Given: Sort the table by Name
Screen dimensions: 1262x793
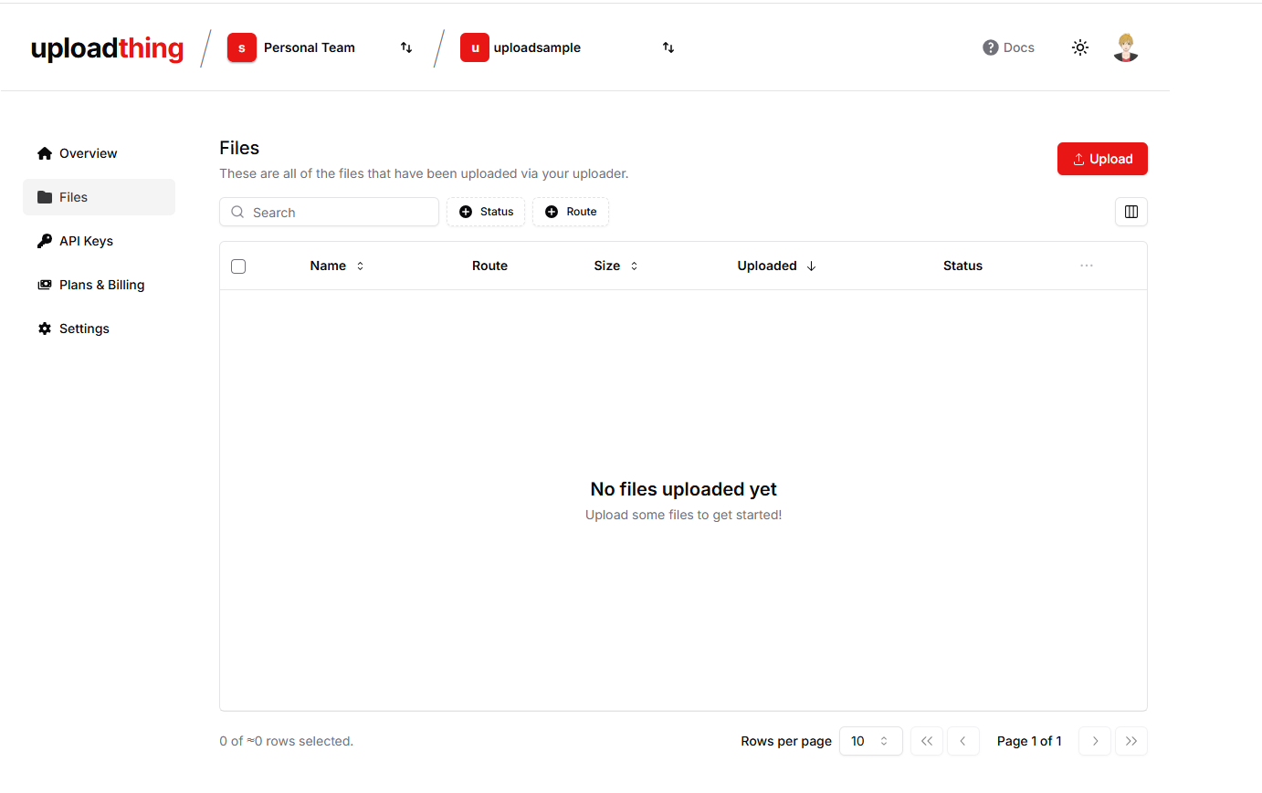Looking at the screenshot, I should click(337, 266).
